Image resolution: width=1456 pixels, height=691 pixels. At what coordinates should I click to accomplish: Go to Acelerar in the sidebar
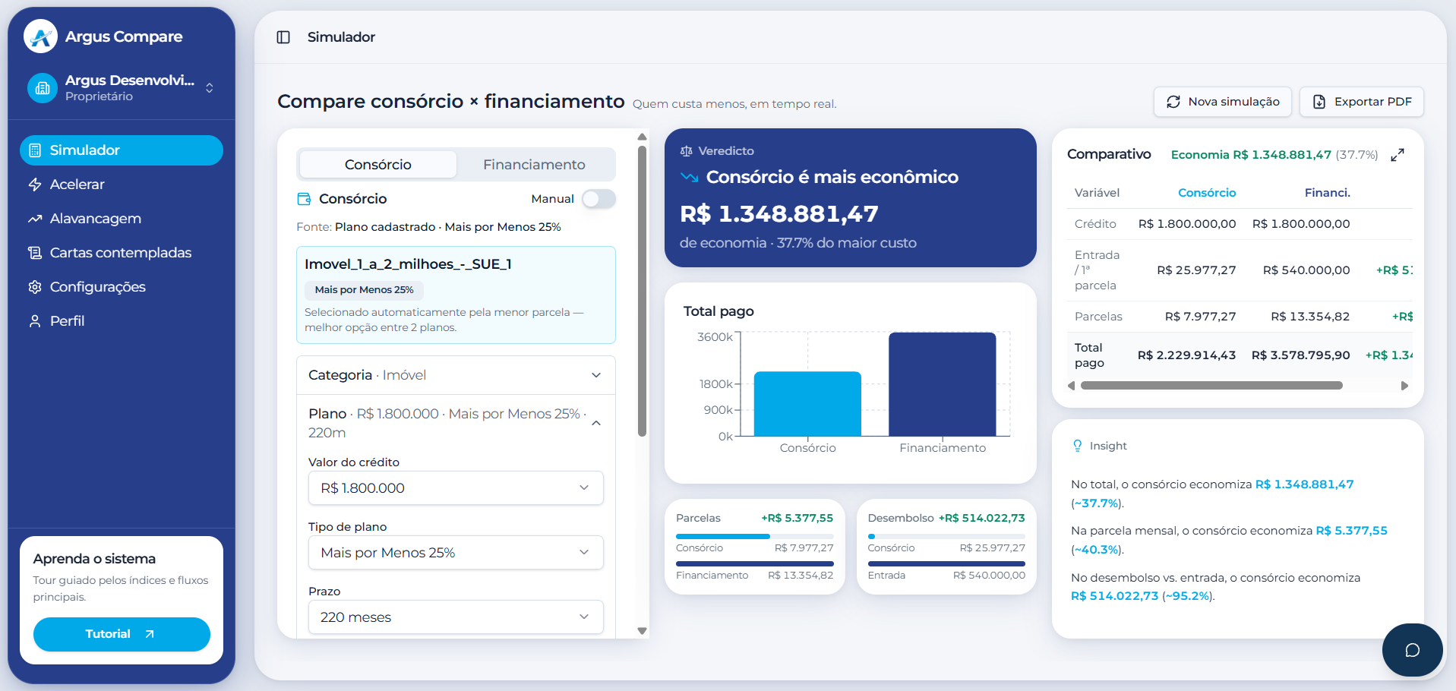pyautogui.click(x=122, y=185)
